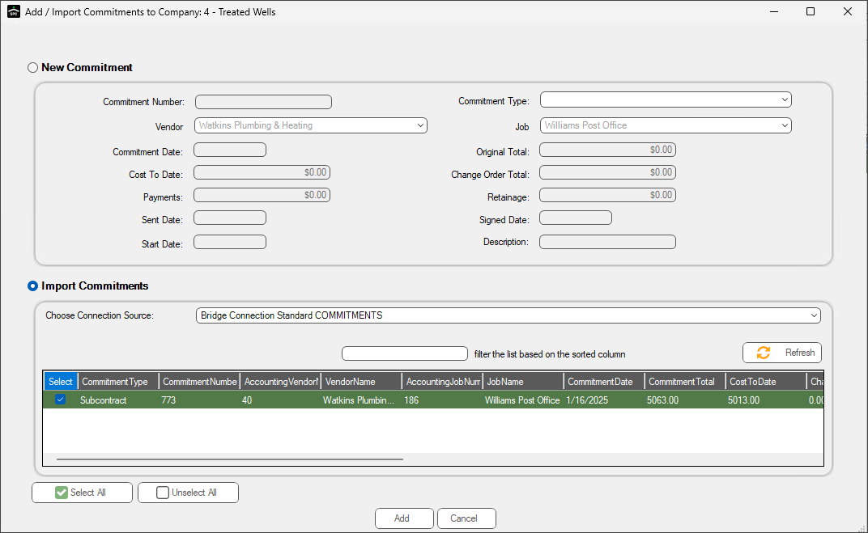Click the accounting job number cell '186'
The width and height of the screenshot is (868, 533).
click(x=442, y=400)
